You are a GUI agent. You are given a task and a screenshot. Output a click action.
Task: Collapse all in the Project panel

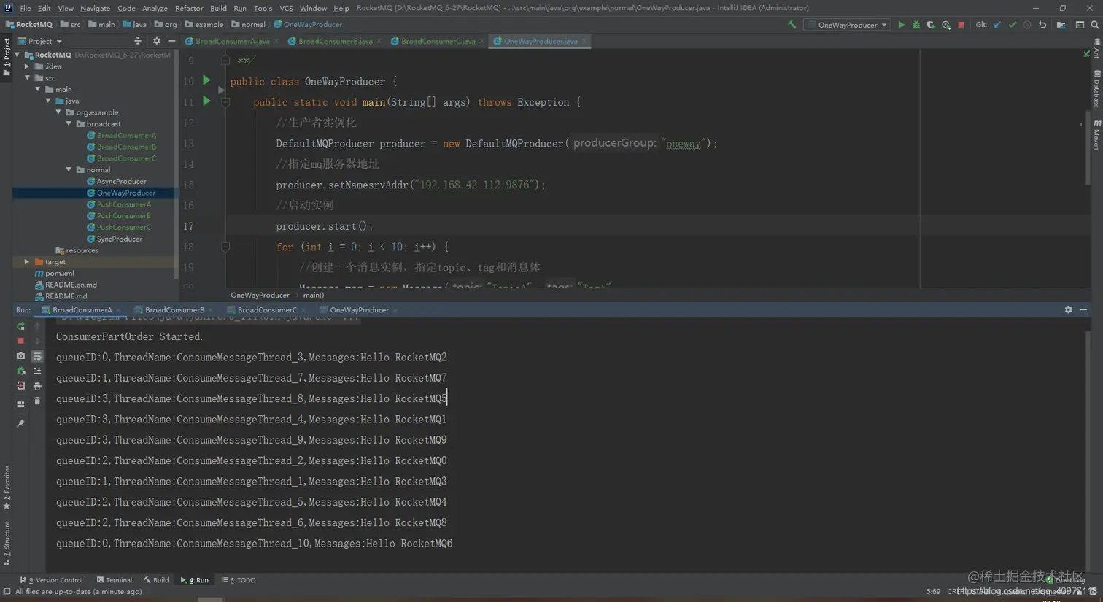tap(138, 42)
